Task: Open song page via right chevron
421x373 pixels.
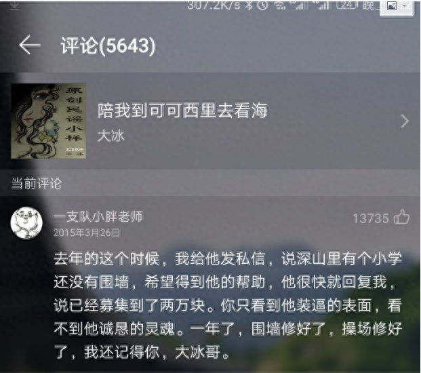Action: point(405,121)
